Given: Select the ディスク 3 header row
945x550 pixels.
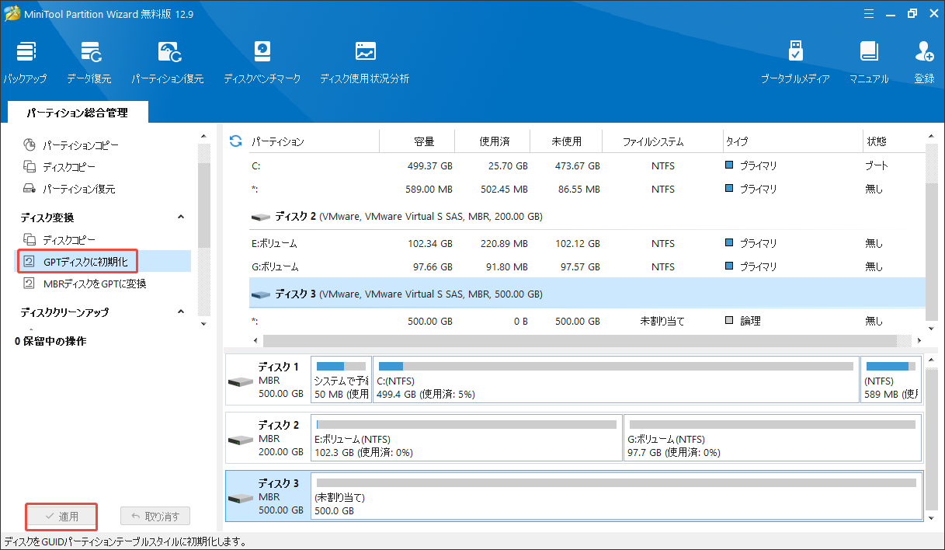Looking at the screenshot, I should click(587, 294).
